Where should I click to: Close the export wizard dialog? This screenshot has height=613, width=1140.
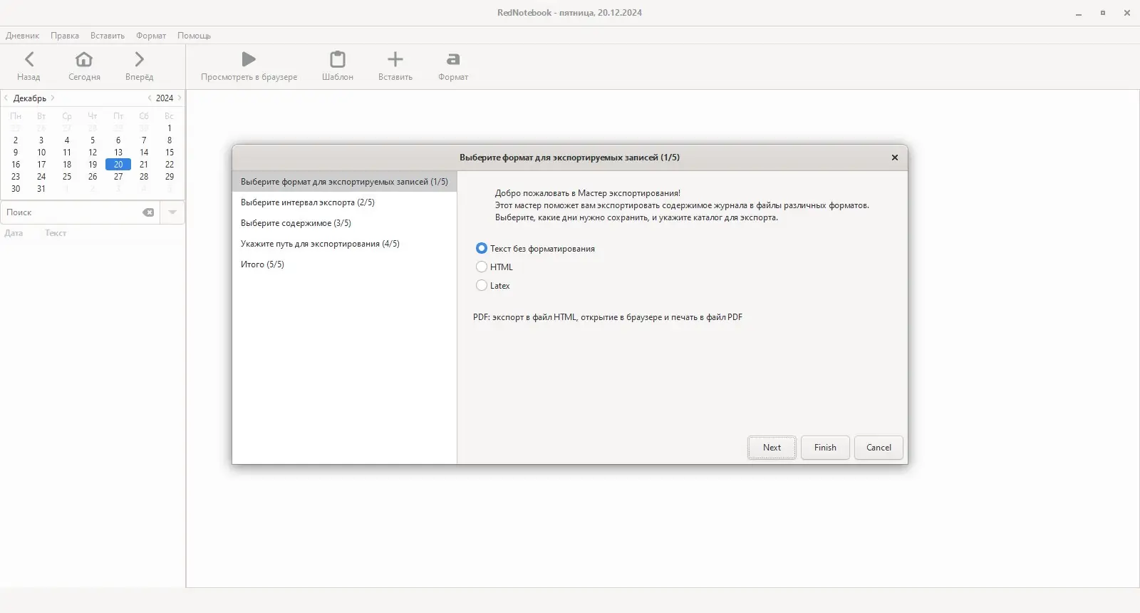point(895,158)
